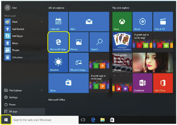Click the Most used label
This screenshot has width=177, height=125.
[x=10, y=16]
